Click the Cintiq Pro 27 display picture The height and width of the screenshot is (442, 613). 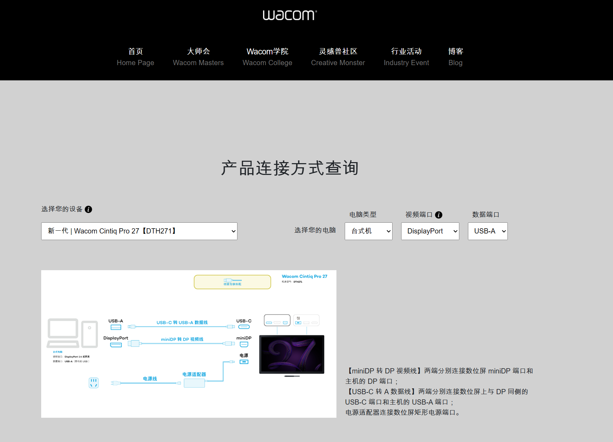pyautogui.click(x=292, y=354)
